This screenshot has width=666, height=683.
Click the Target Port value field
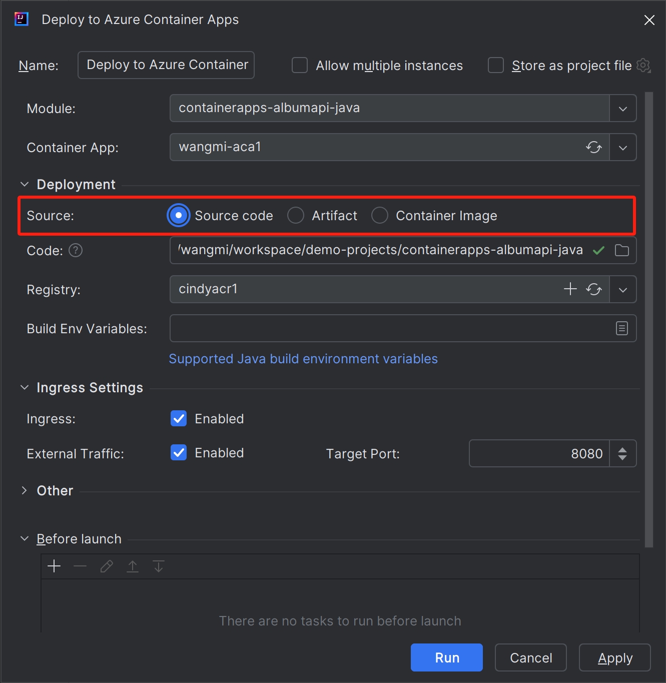coord(539,453)
